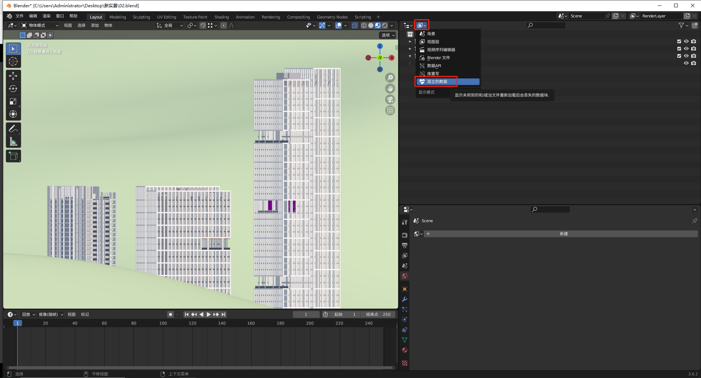
Task: Switch to the Shading workspace tab
Action: pyautogui.click(x=221, y=17)
